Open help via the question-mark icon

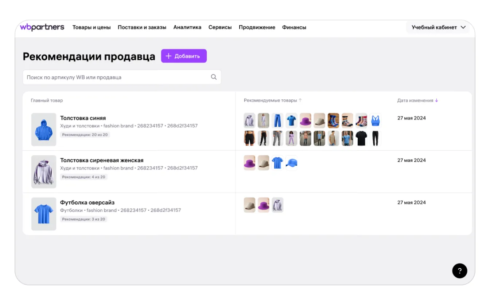coord(459,271)
